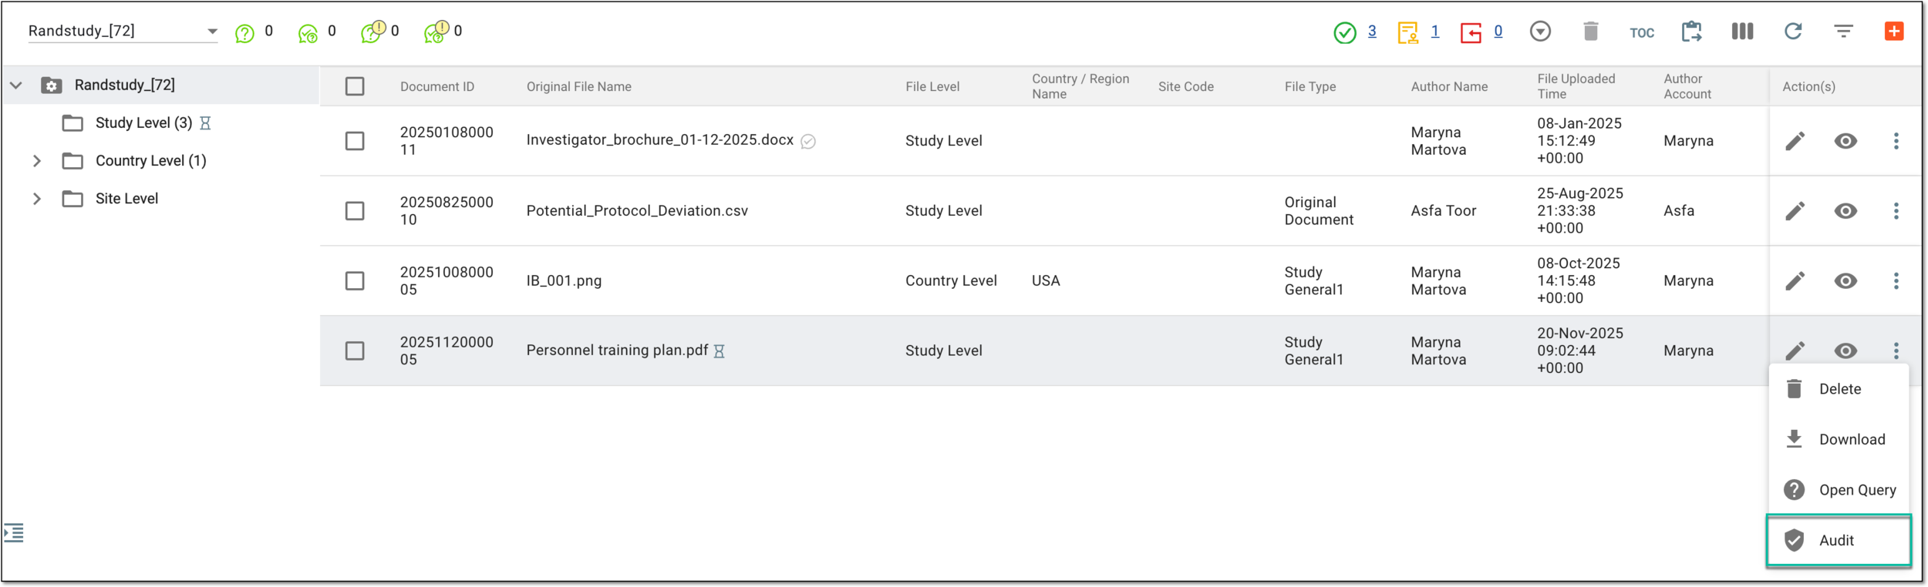The width and height of the screenshot is (1928, 587).
Task: Edit IB_001.png with pencil icon
Action: click(x=1795, y=281)
